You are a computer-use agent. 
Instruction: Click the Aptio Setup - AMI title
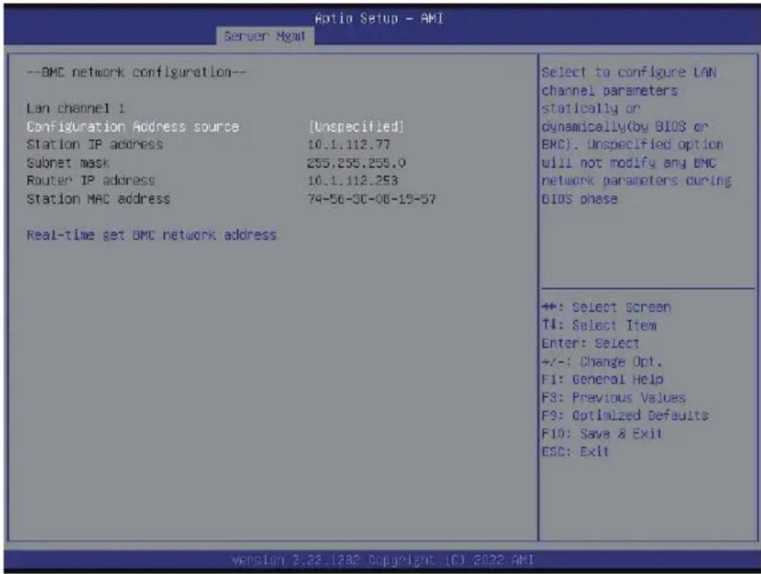379,18
